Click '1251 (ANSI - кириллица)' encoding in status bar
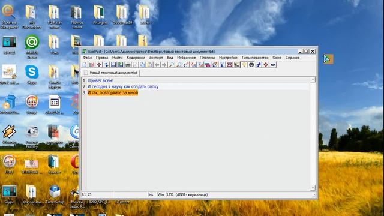This screenshot has height=216, width=384. pyautogui.click(x=187, y=194)
